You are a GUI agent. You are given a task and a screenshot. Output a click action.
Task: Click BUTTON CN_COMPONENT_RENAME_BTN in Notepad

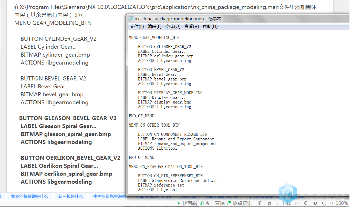coord(173,134)
